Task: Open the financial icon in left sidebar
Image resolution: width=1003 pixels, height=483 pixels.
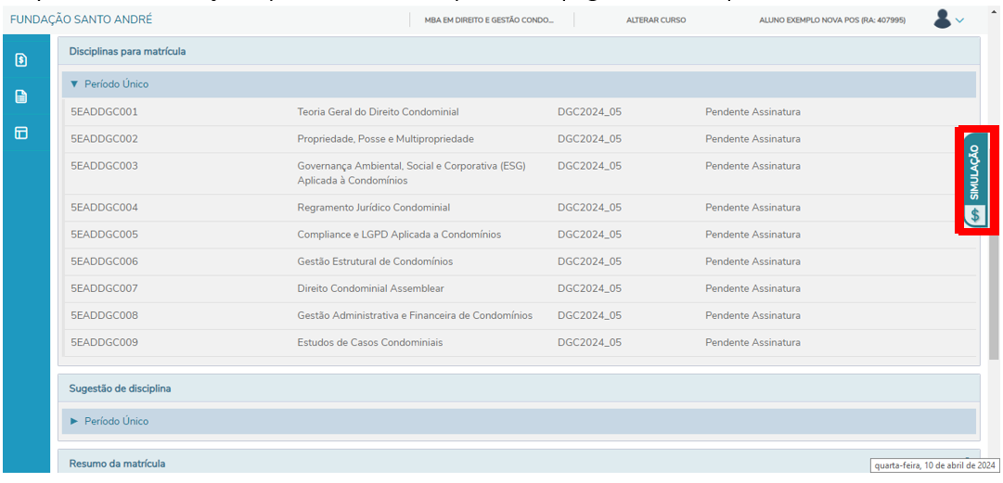Action: click(x=21, y=60)
